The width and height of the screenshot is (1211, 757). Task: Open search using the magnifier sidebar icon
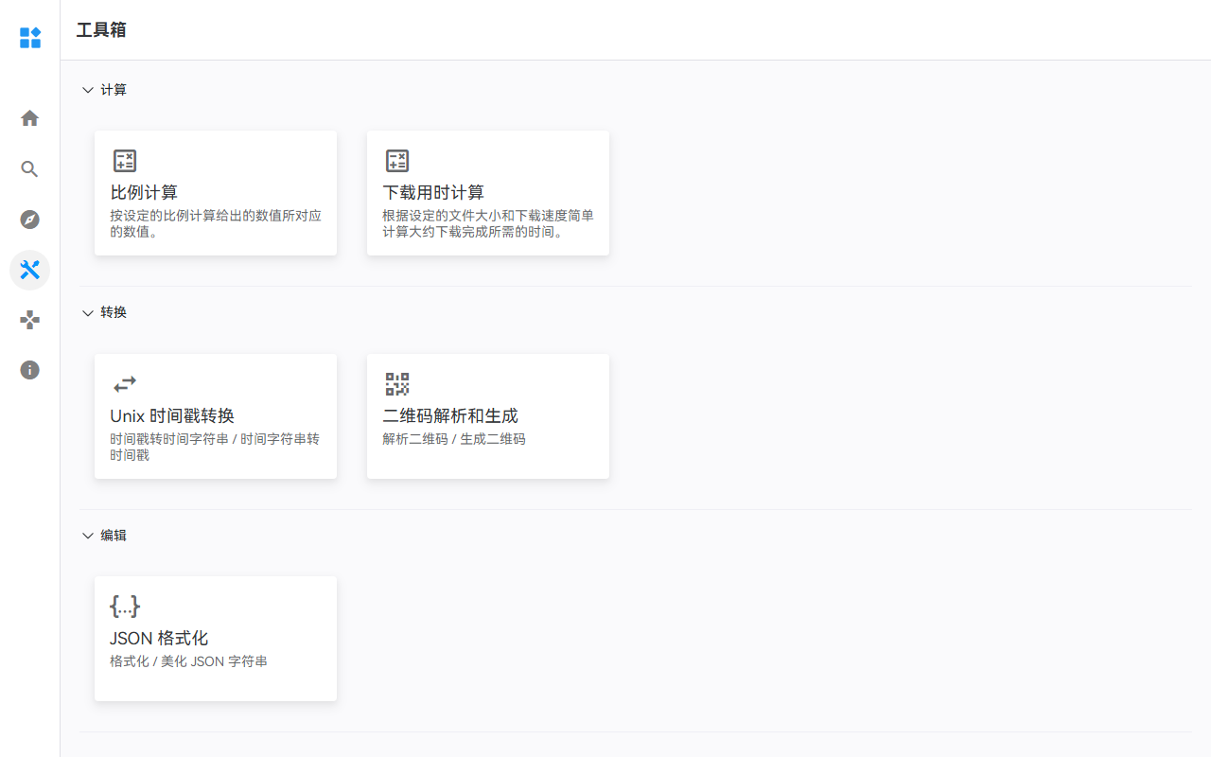pos(30,169)
